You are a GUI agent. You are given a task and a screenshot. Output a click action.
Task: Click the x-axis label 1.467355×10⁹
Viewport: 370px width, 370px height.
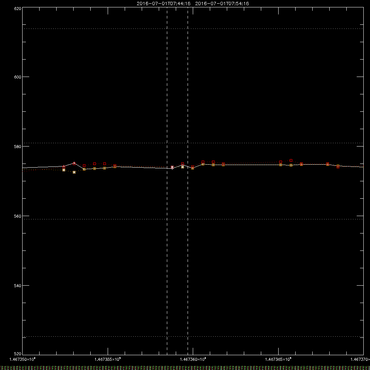108,359
